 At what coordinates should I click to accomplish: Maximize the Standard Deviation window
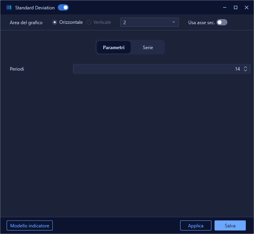[236, 7]
